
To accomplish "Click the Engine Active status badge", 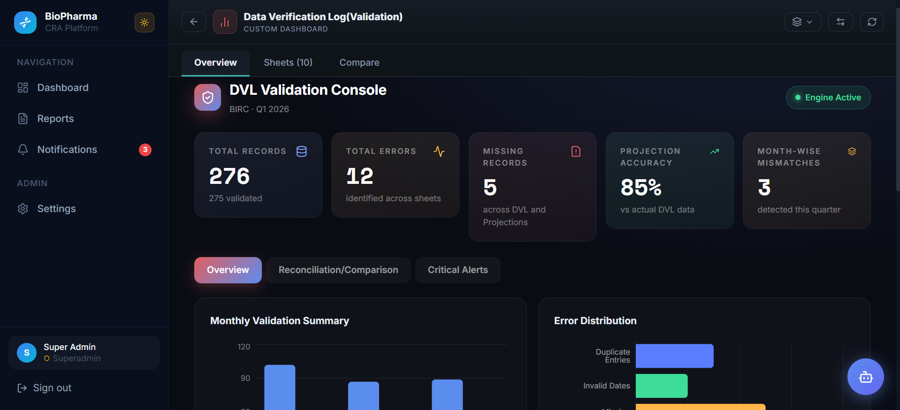I will coord(828,98).
